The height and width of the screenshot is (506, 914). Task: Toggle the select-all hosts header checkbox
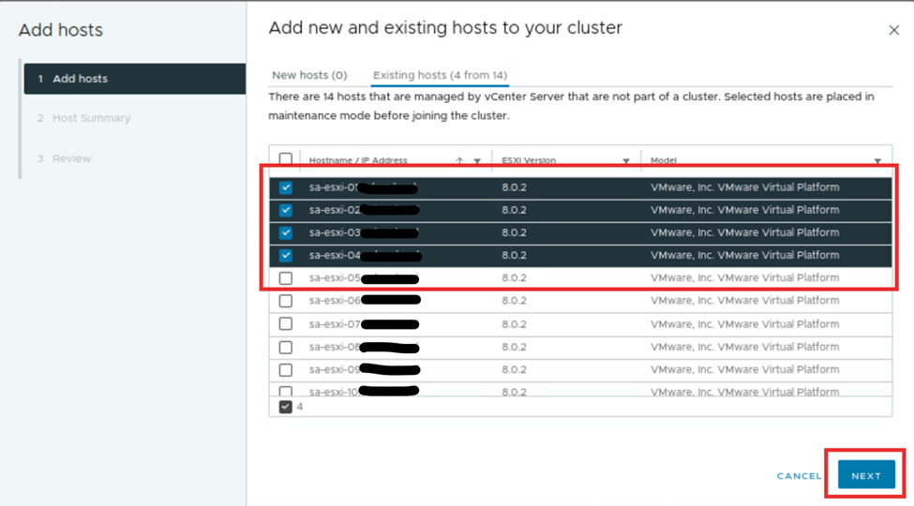286,160
